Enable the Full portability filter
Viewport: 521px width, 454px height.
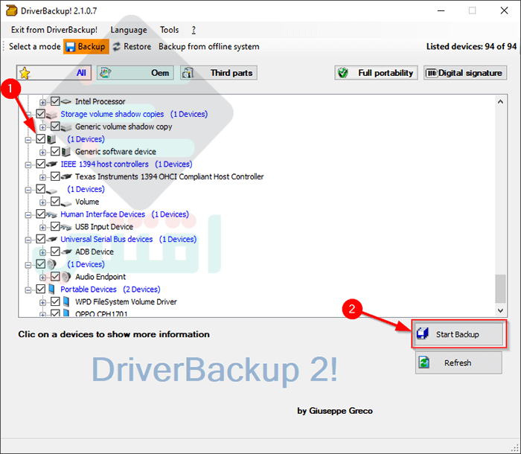[x=376, y=73]
